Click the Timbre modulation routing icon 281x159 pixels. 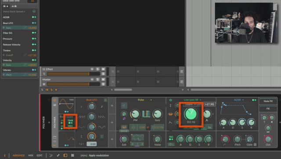34,50
